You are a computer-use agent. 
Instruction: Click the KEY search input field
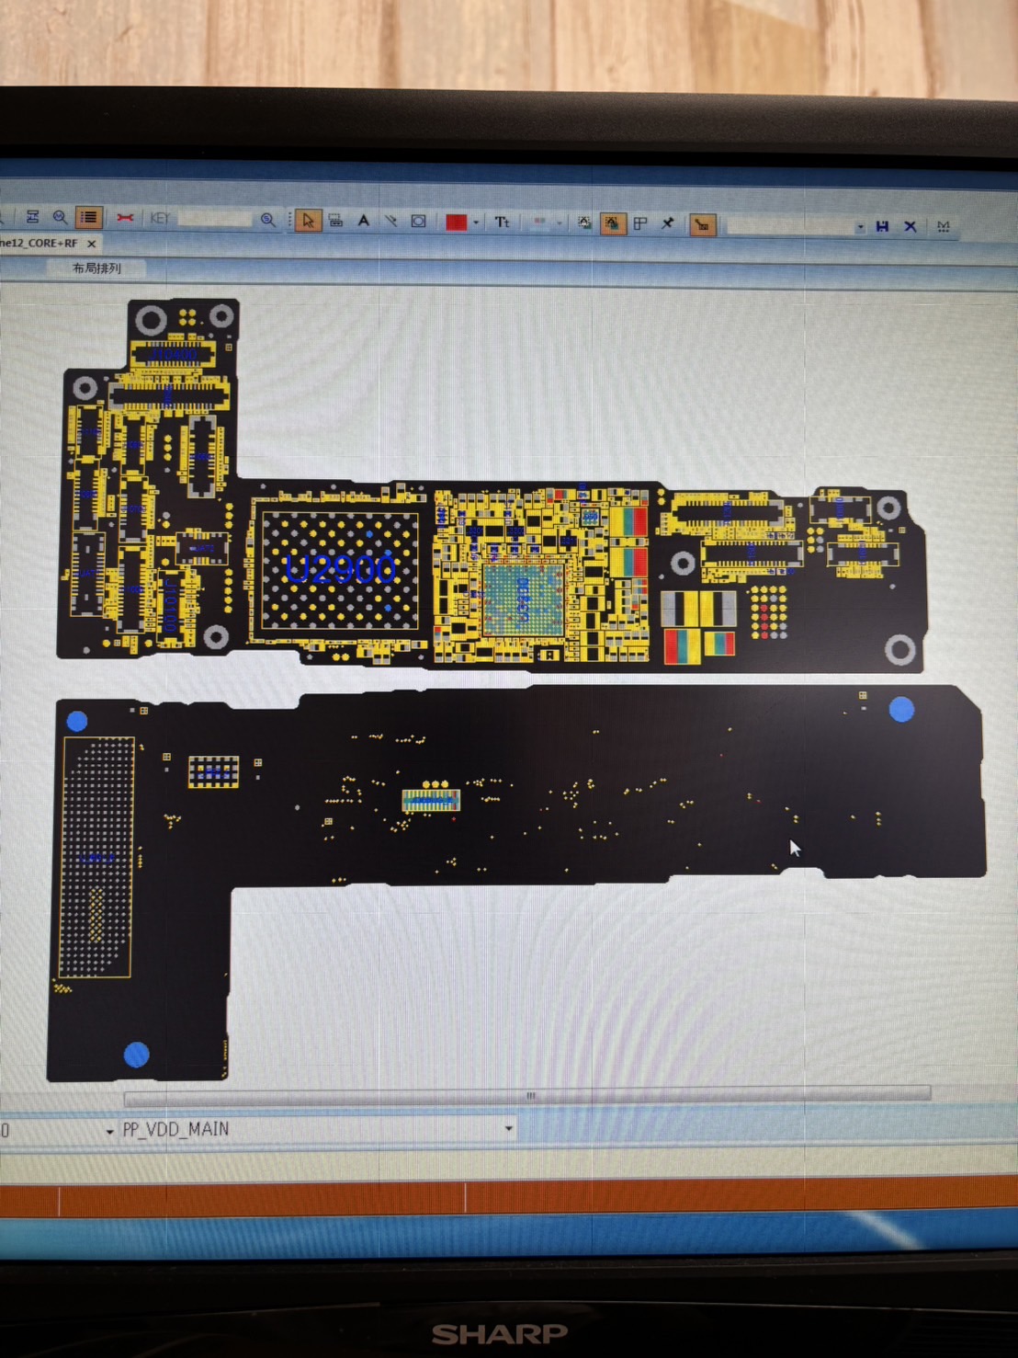(214, 219)
